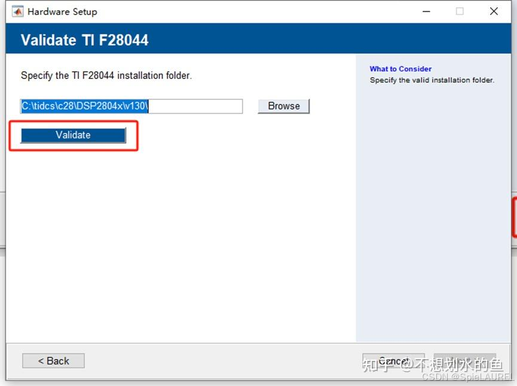The height and width of the screenshot is (386, 517).
Task: Click 'Specify the valid installation folder' hint text
Action: [432, 80]
